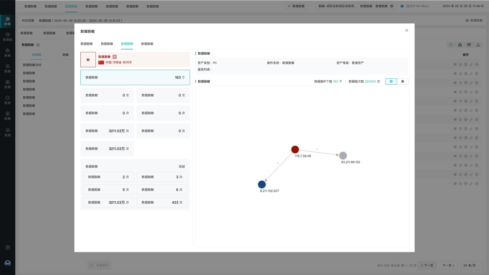This screenshot has height=275, width=489.
Task: Collapse the list with the 收起 link
Action: (182, 167)
